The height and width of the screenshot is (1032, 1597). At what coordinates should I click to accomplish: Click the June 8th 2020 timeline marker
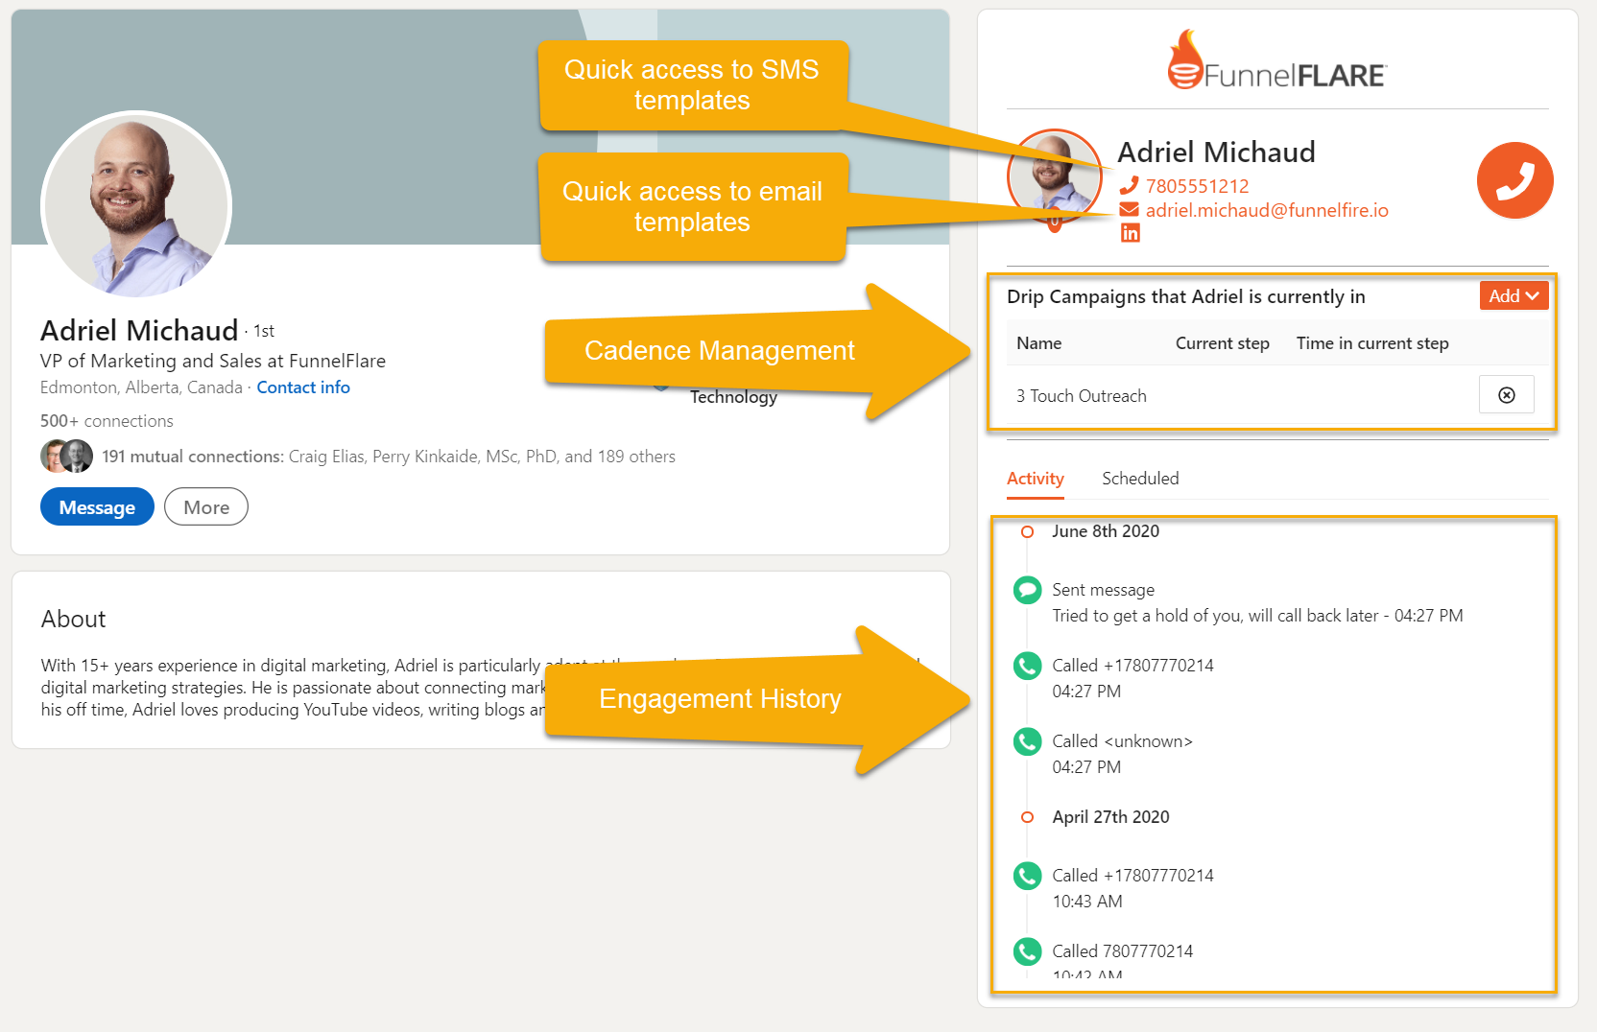tap(1027, 531)
